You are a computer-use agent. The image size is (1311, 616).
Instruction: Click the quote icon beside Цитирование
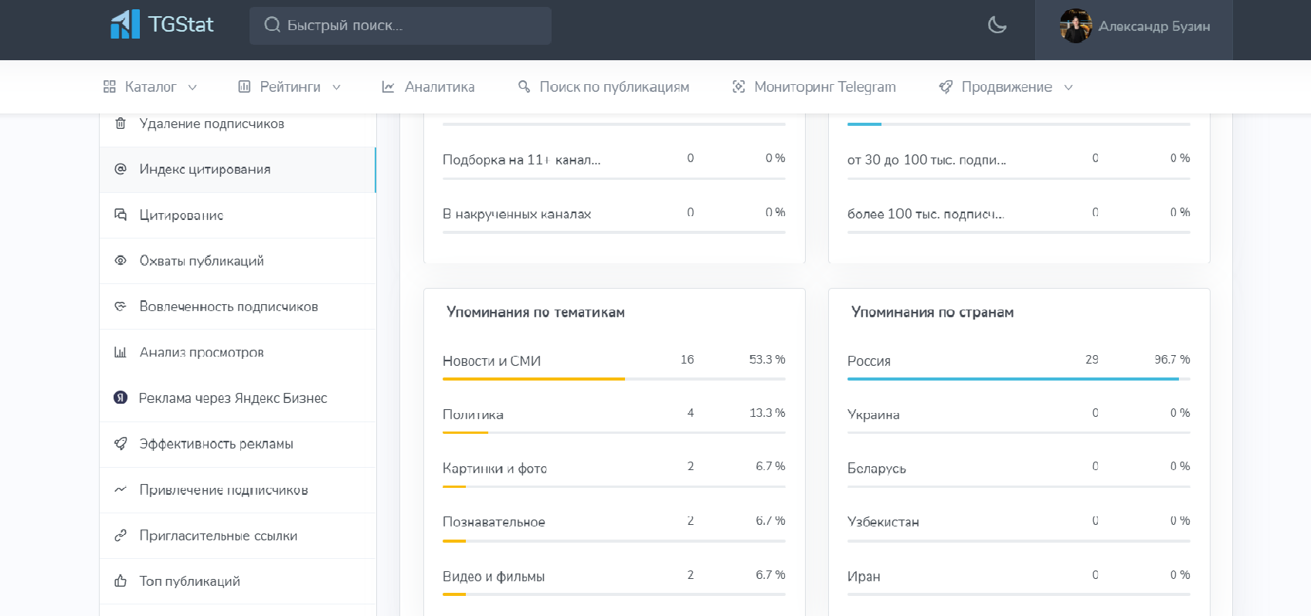tap(121, 215)
